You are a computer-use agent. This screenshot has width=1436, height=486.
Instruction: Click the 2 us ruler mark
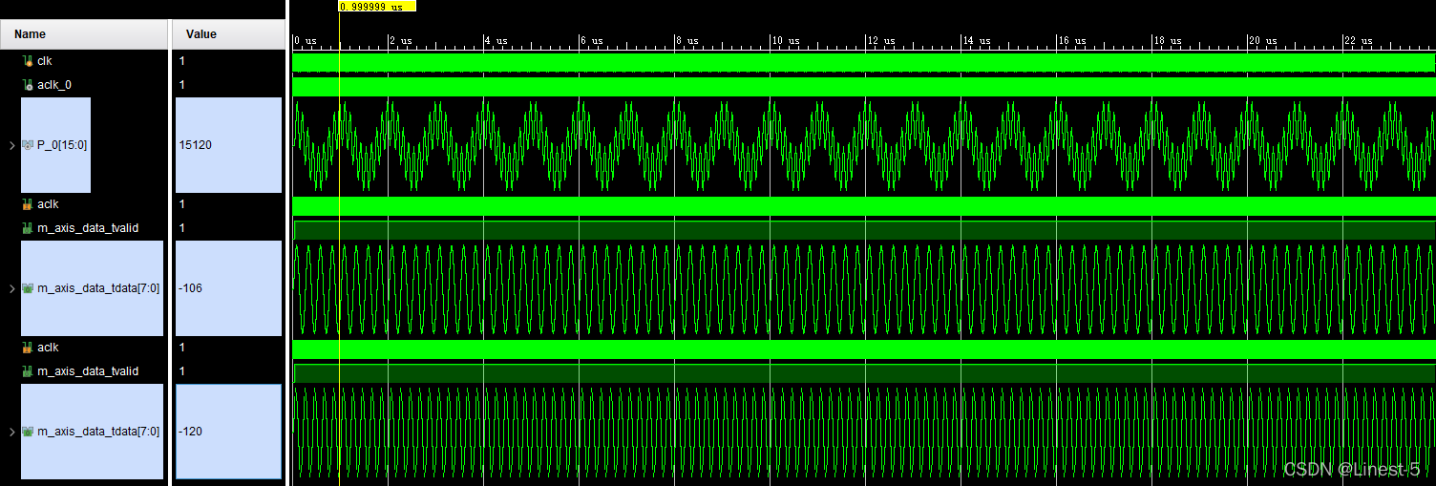click(401, 41)
